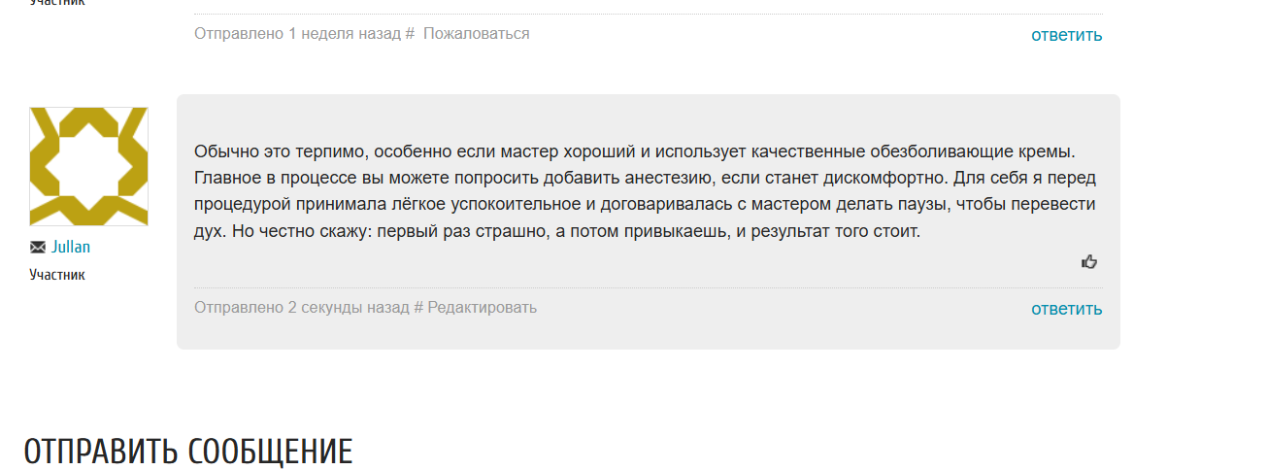Click the ОТПРАВИТЬ СООБЩЕНИЕ heading

pyautogui.click(x=187, y=453)
